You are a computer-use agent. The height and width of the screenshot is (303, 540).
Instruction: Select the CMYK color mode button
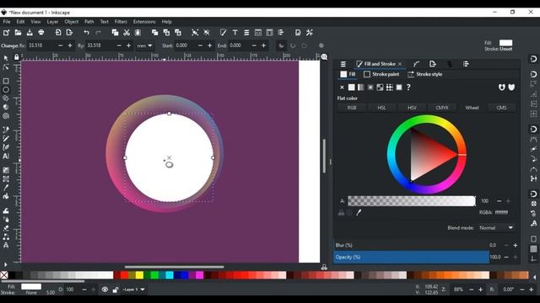[442, 108]
